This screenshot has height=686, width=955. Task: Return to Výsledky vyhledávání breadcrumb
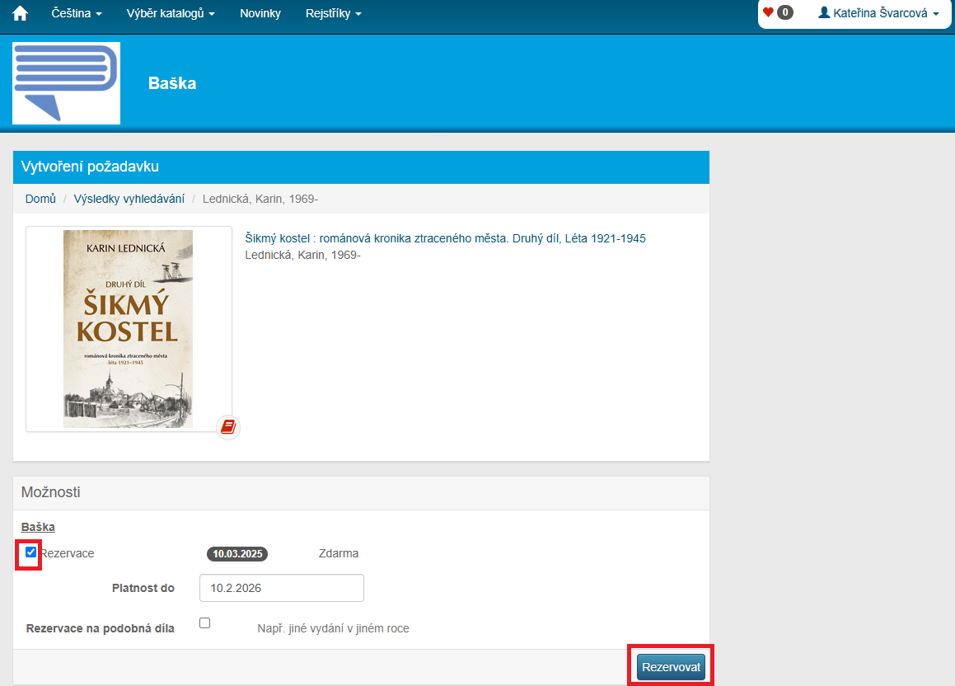129,199
